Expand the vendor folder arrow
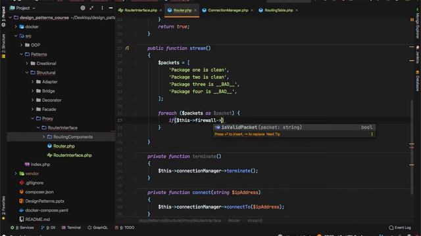 tap(16, 173)
